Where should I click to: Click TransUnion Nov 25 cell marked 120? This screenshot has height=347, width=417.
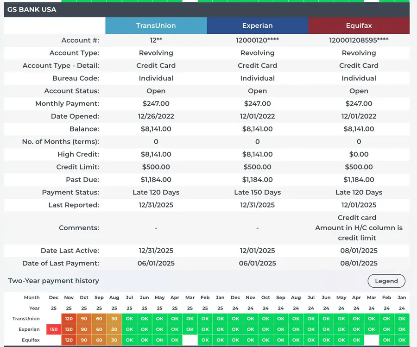69,319
